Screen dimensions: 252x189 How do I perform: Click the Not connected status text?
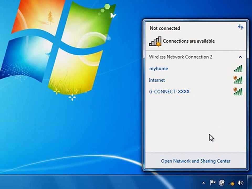click(165, 28)
